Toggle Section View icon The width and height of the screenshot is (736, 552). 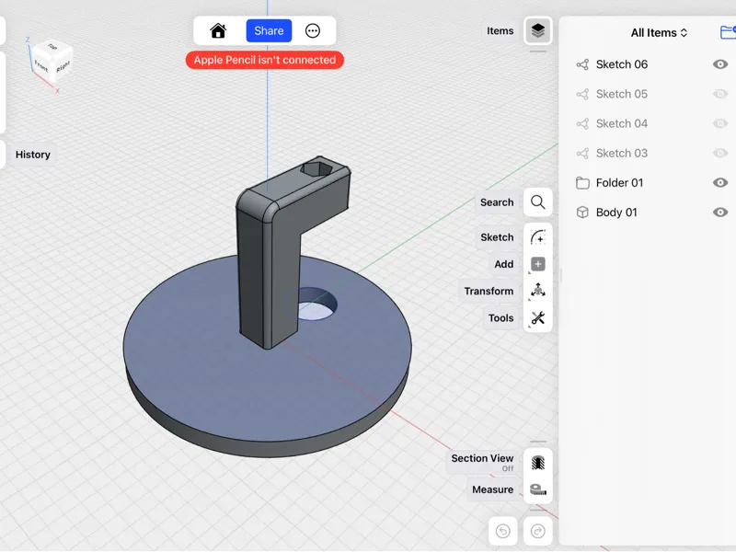pyautogui.click(x=538, y=463)
